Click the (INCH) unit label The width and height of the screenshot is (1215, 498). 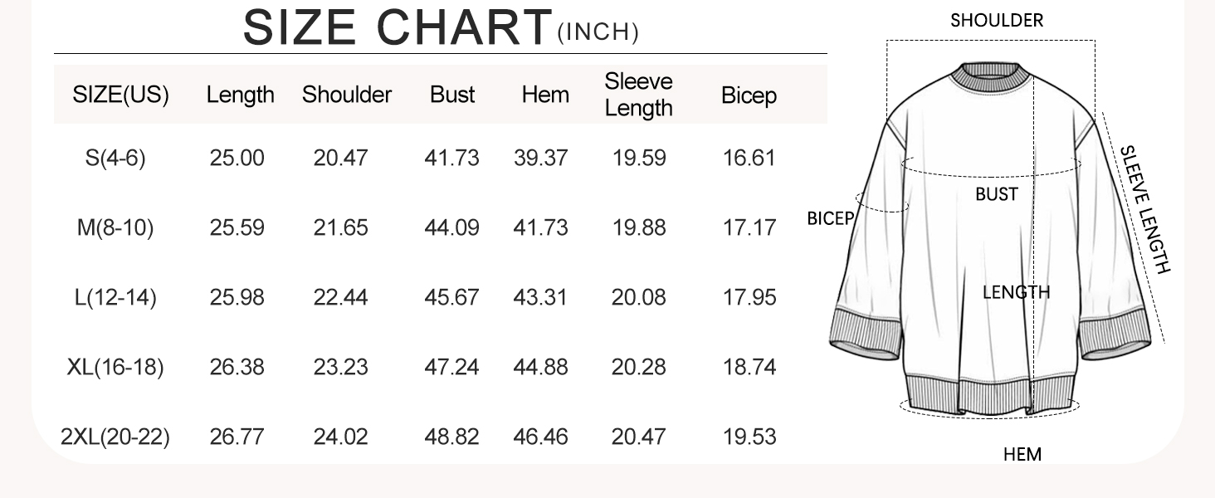point(598,32)
